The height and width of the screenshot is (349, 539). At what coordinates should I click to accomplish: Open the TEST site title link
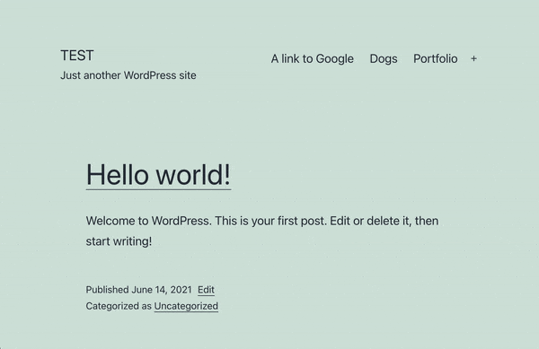point(77,56)
